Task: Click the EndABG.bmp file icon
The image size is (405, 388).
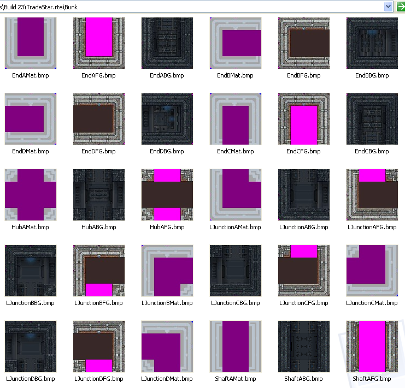Action: click(167, 43)
